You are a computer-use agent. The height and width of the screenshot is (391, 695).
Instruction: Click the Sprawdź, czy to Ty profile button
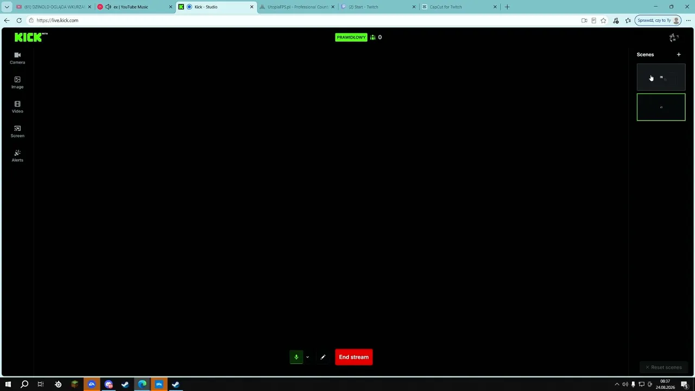659,21
